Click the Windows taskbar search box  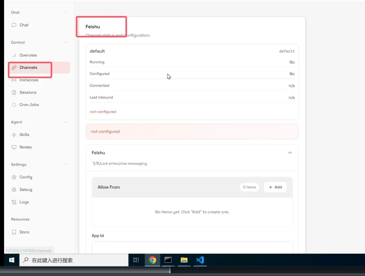[x=74, y=260]
